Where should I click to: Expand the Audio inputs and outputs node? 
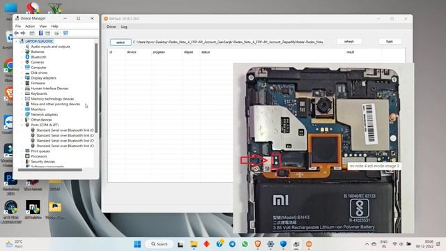click(x=22, y=47)
